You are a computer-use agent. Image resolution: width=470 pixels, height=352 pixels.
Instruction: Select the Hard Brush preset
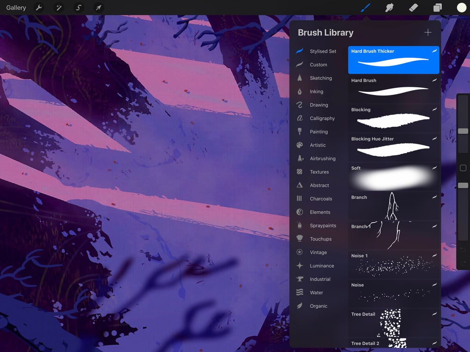tap(394, 89)
